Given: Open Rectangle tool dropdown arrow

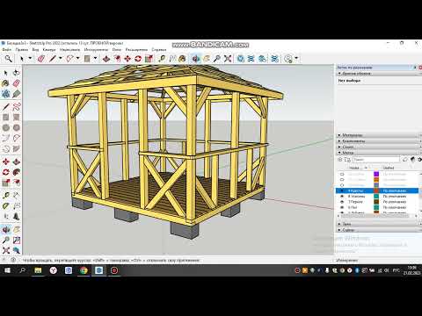Looking at the screenshot, I should 95,59.
